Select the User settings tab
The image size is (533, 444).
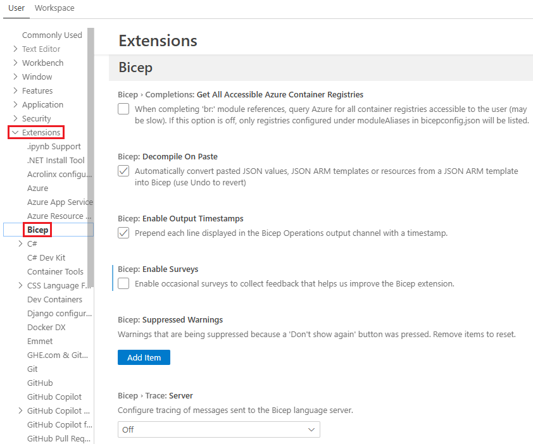[x=16, y=8]
